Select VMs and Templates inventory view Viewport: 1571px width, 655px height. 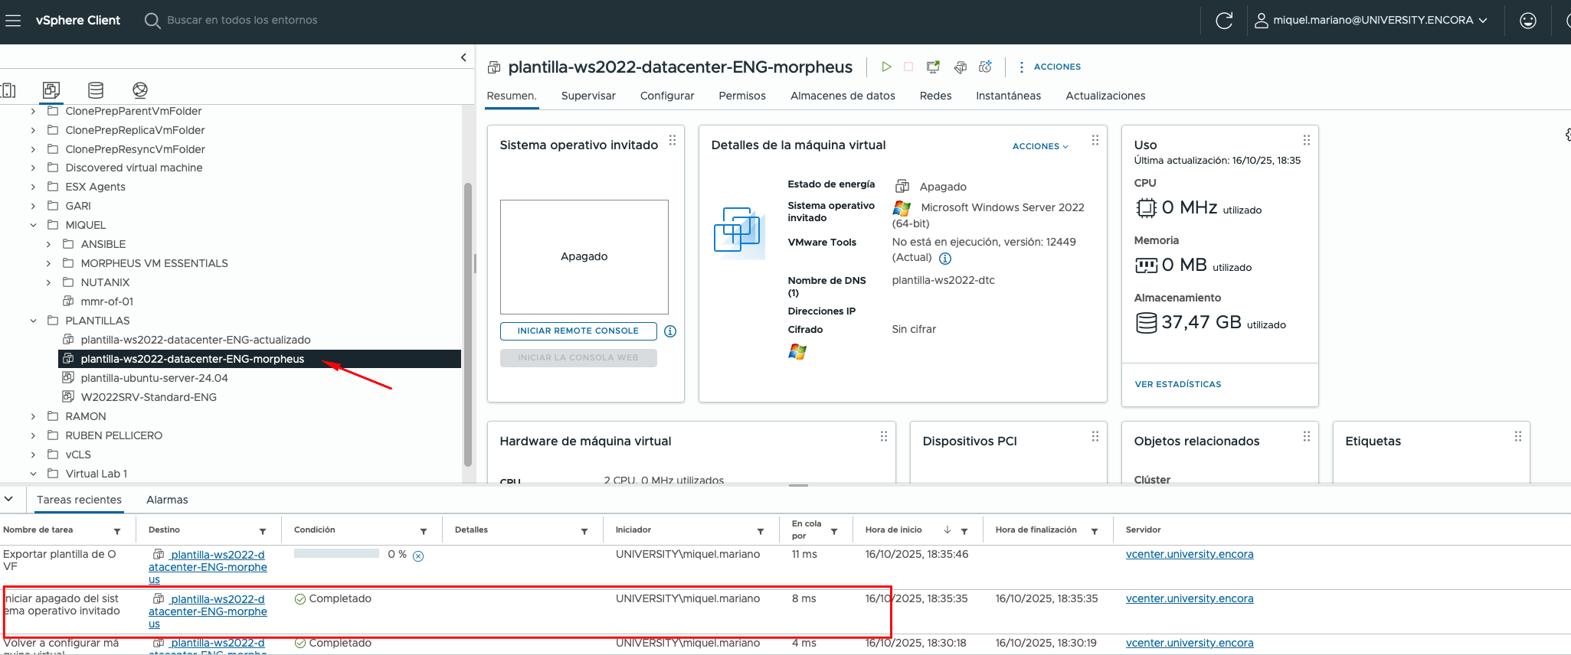(51, 90)
